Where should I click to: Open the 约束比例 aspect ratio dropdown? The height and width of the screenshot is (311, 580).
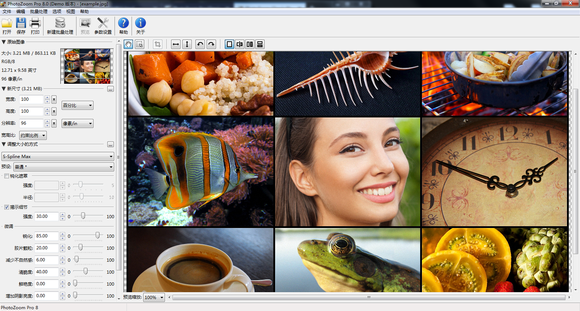33,136
